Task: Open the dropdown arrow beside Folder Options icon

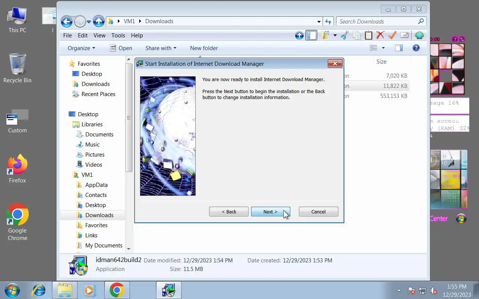Action: [x=335, y=36]
